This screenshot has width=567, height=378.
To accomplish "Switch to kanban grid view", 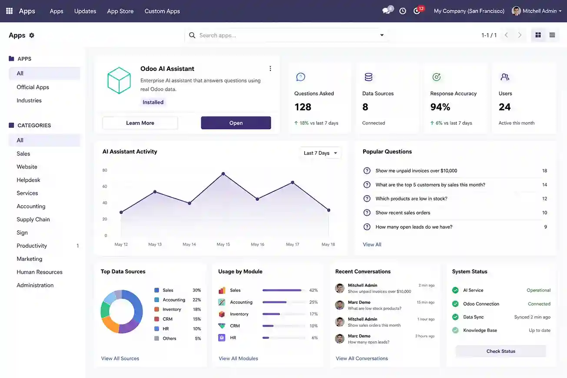I will point(538,35).
